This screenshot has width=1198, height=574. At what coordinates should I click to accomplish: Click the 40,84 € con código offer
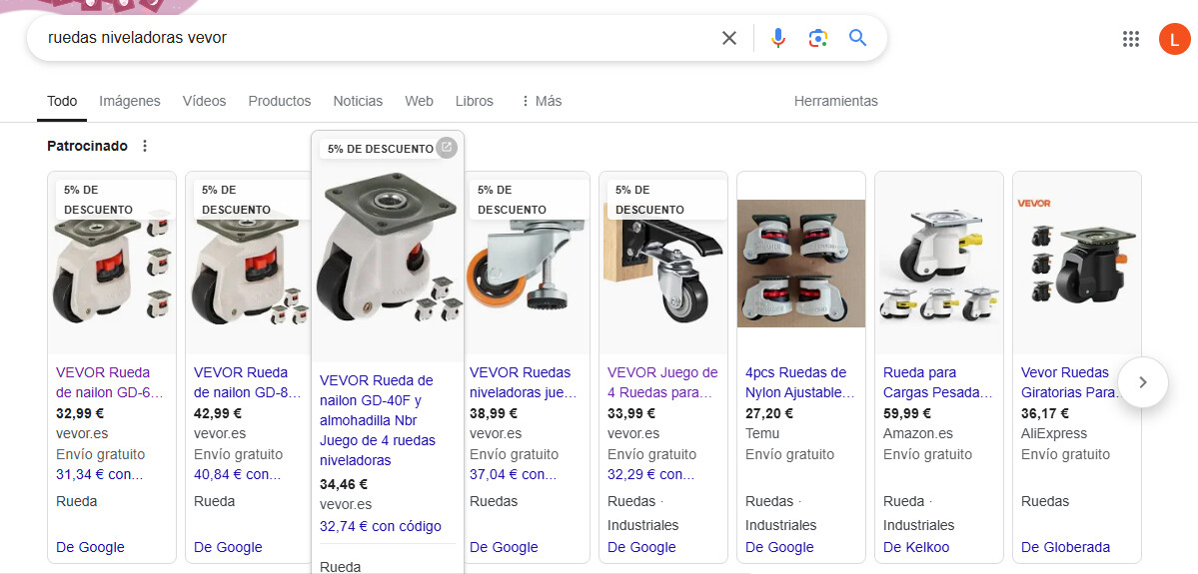(x=238, y=475)
